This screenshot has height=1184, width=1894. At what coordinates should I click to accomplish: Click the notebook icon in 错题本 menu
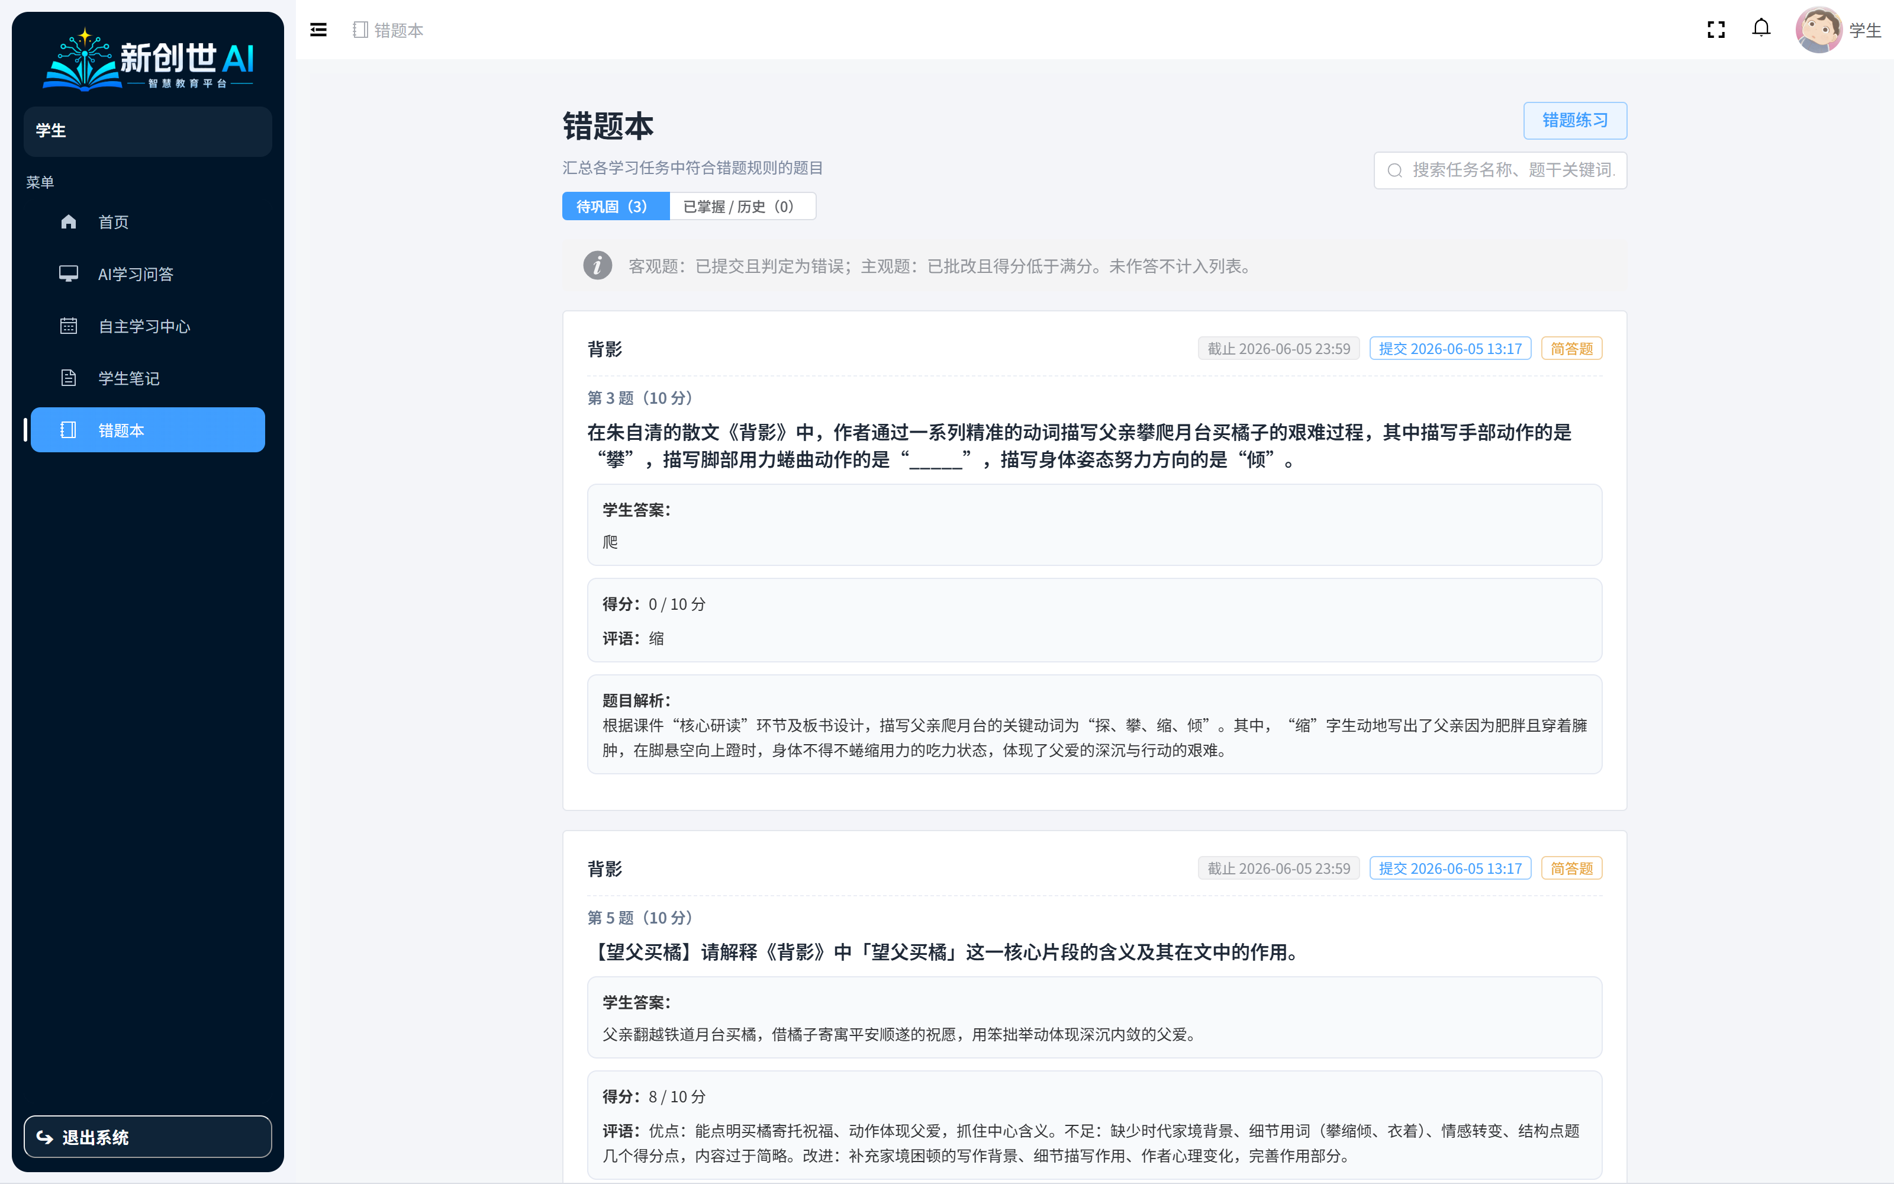pos(69,430)
